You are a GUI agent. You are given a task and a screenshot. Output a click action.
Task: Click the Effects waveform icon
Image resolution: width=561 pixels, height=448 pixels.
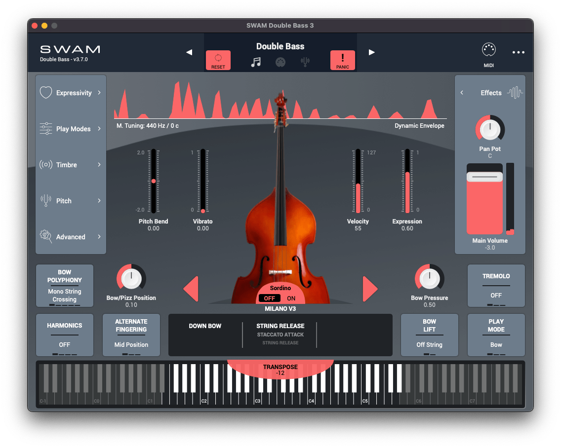pos(514,92)
